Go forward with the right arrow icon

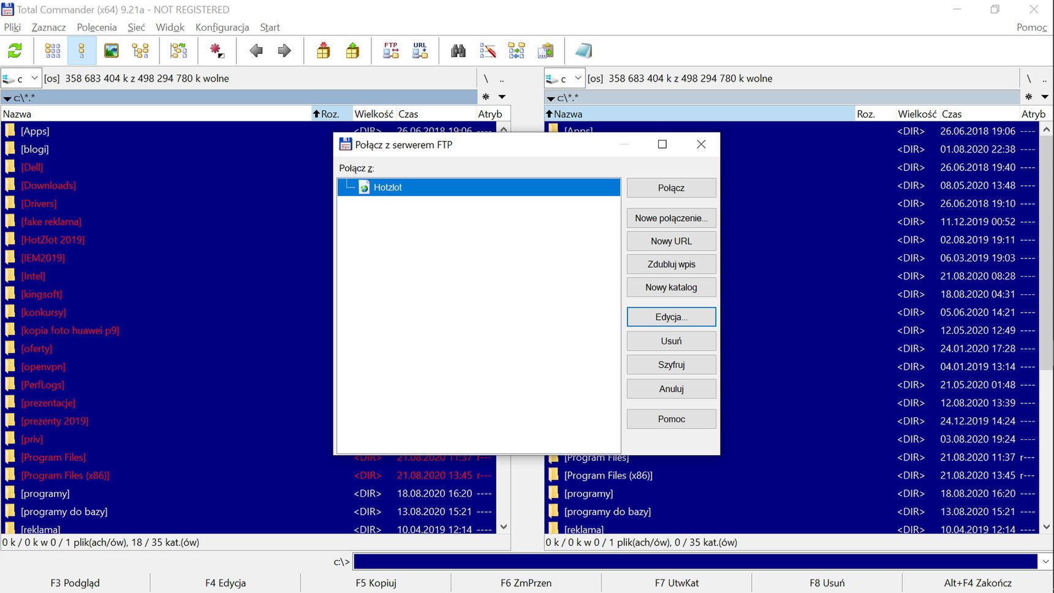coord(284,51)
